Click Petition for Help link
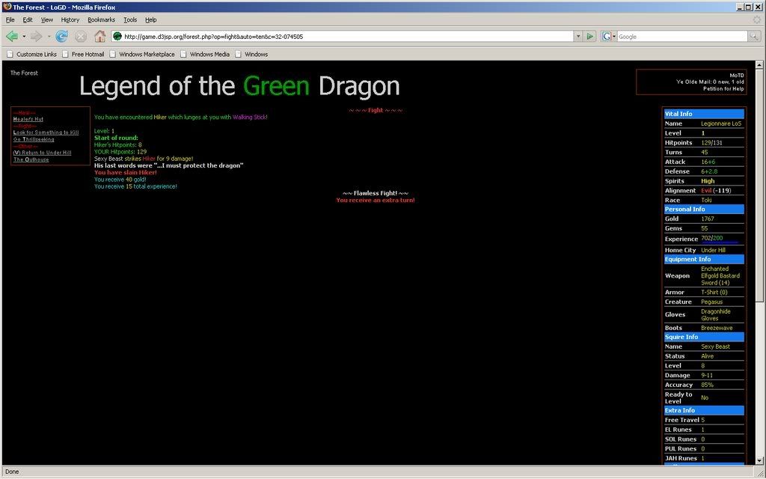The width and height of the screenshot is (766, 479). 723,88
